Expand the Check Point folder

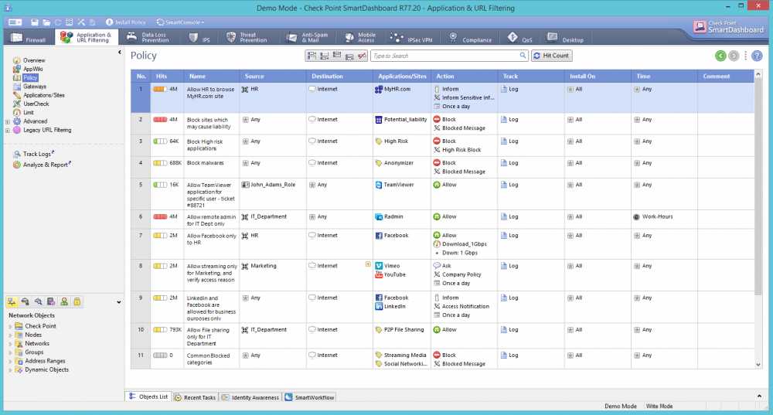(x=10, y=326)
